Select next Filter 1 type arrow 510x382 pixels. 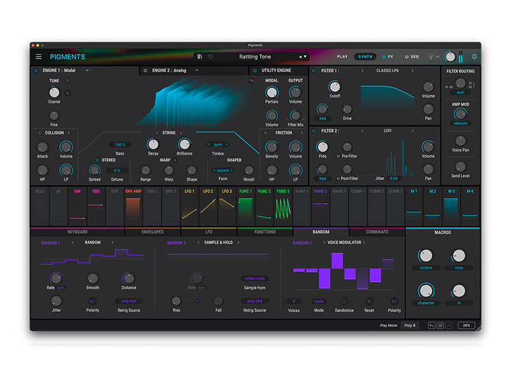tap(412, 71)
